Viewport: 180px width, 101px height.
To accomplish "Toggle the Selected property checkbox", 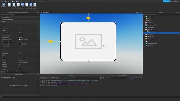I will pos(20,69).
